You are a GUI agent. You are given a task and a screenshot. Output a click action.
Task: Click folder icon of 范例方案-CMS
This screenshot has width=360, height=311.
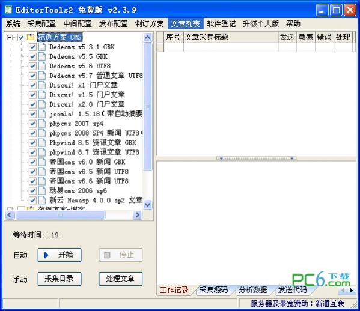click(31, 37)
